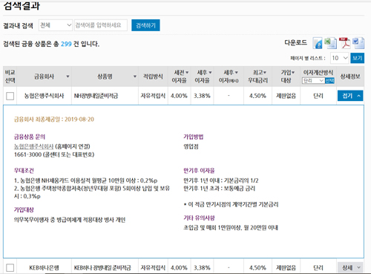Image resolution: width=371 pixels, height=274 pixels.
Task: Click the 상세정보 column header
Action: coord(350,76)
